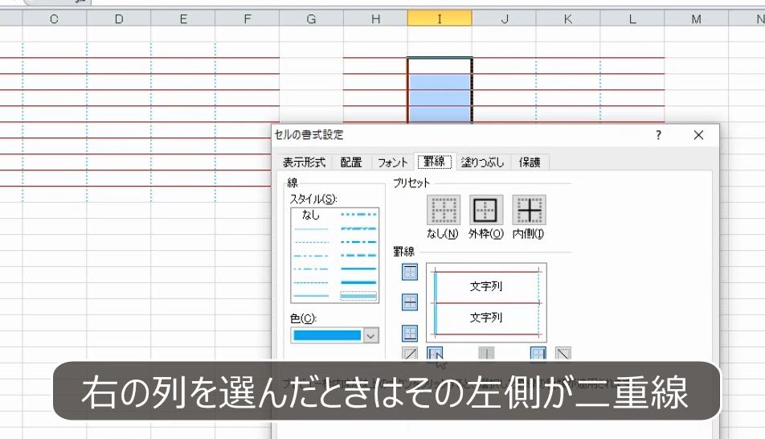Image resolution: width=765 pixels, height=439 pixels.
Task: Select the medium solid line style
Action: (358, 269)
